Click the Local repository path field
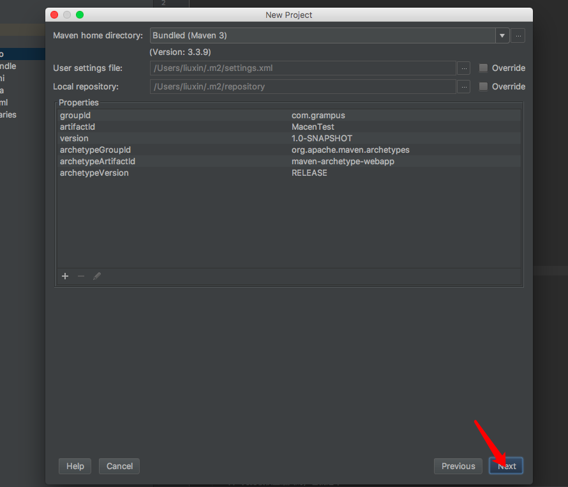This screenshot has height=487, width=568. pyautogui.click(x=303, y=87)
